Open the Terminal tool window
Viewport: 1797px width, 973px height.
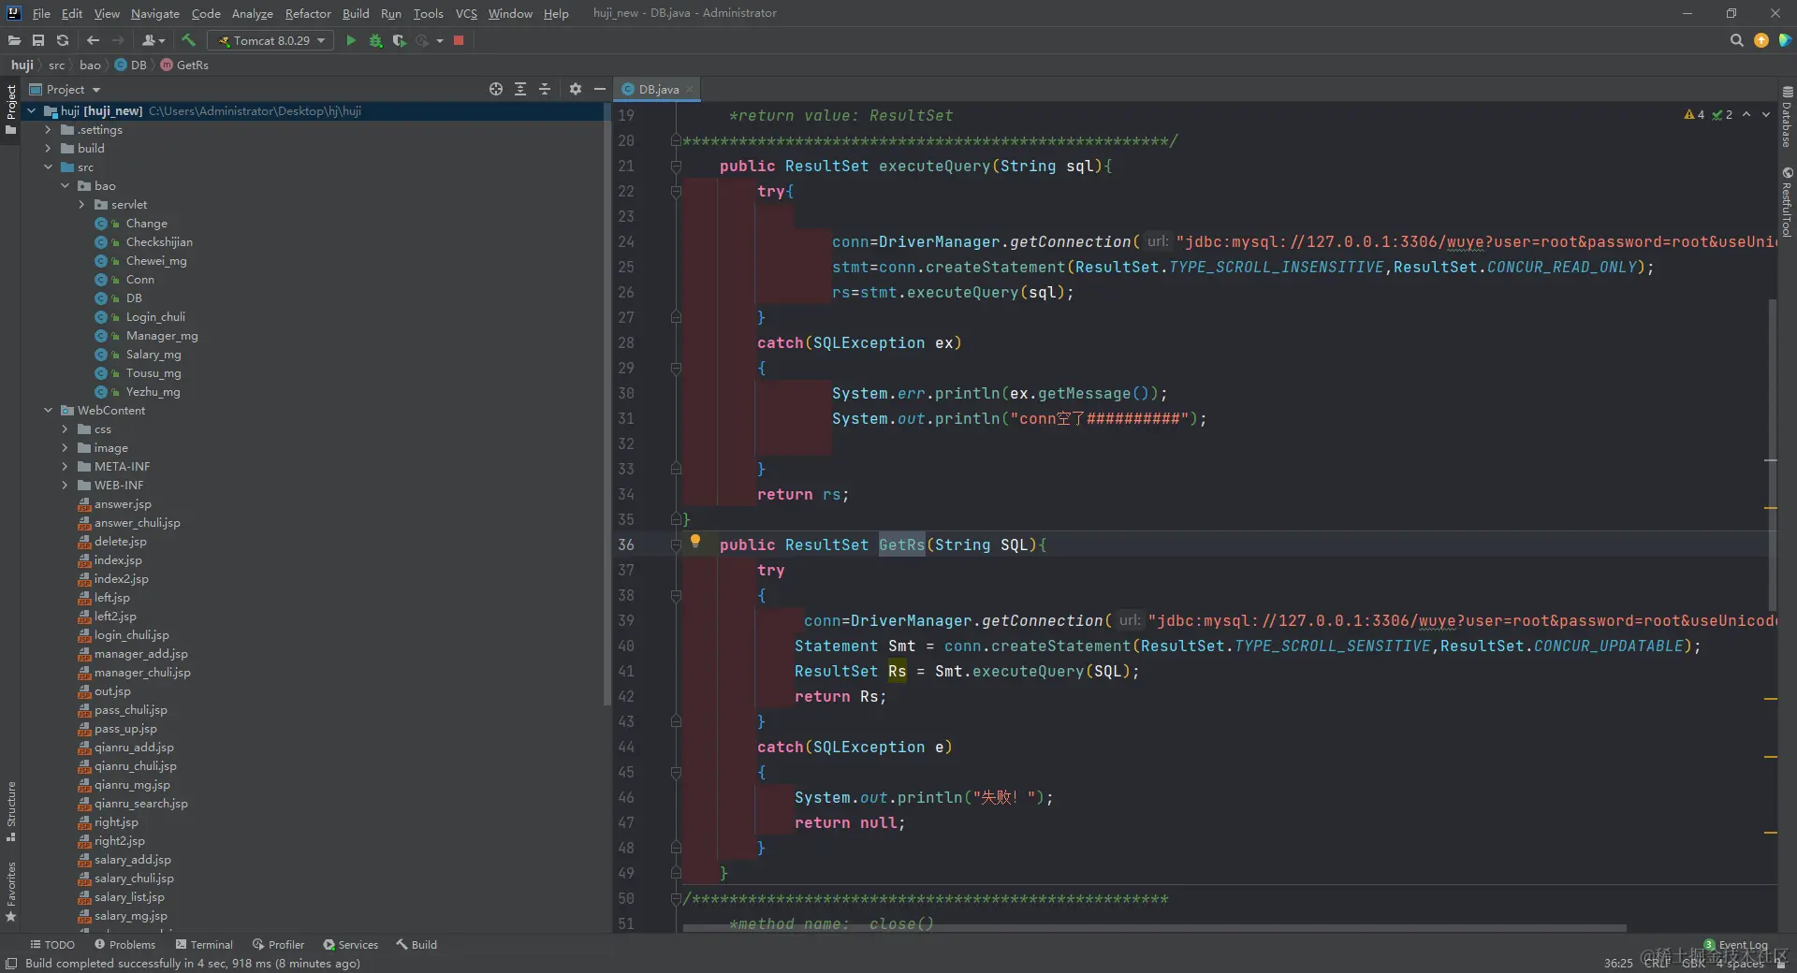coord(204,944)
